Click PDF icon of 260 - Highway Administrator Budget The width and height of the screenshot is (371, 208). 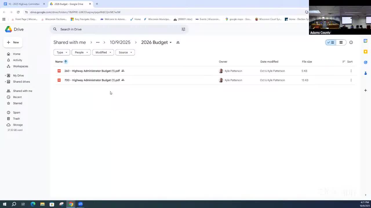(x=59, y=71)
